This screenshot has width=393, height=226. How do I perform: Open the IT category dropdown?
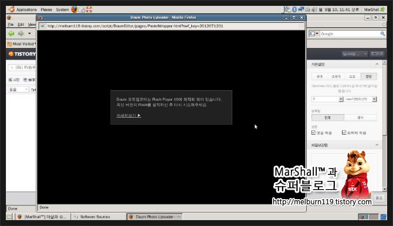click(x=327, y=99)
